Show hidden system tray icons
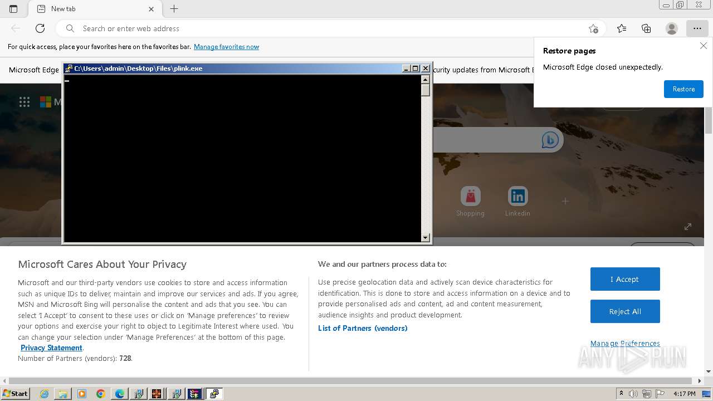The width and height of the screenshot is (713, 401). 621,394
